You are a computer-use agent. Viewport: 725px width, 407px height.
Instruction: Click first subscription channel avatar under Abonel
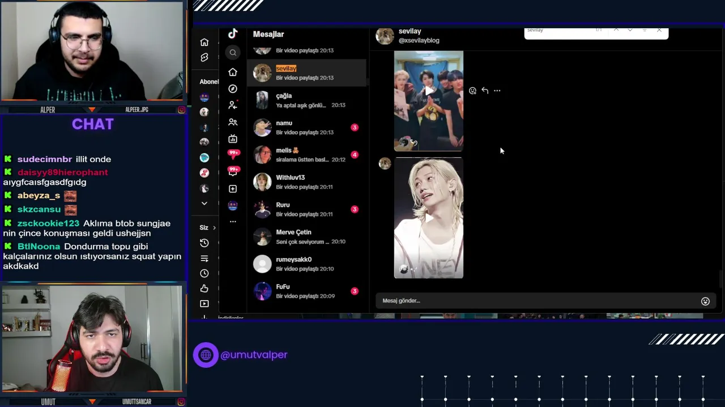point(204,97)
